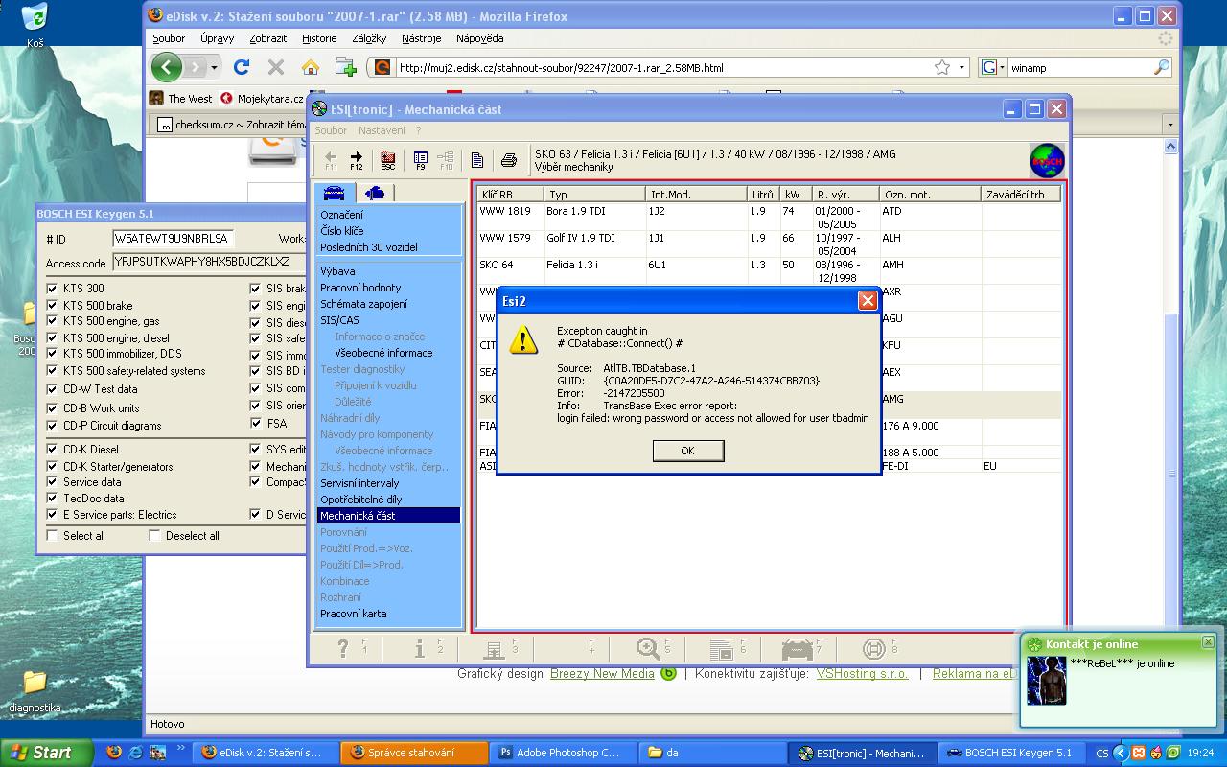The height and width of the screenshot is (767, 1227).
Task: Open the URL bar history dropdown
Action: [962, 67]
